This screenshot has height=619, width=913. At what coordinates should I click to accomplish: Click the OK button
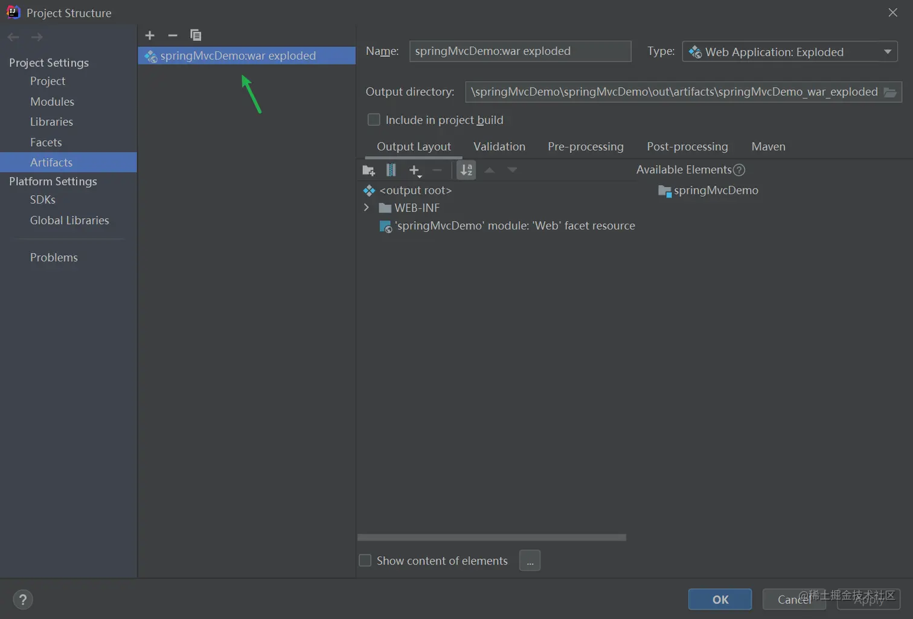[720, 599]
